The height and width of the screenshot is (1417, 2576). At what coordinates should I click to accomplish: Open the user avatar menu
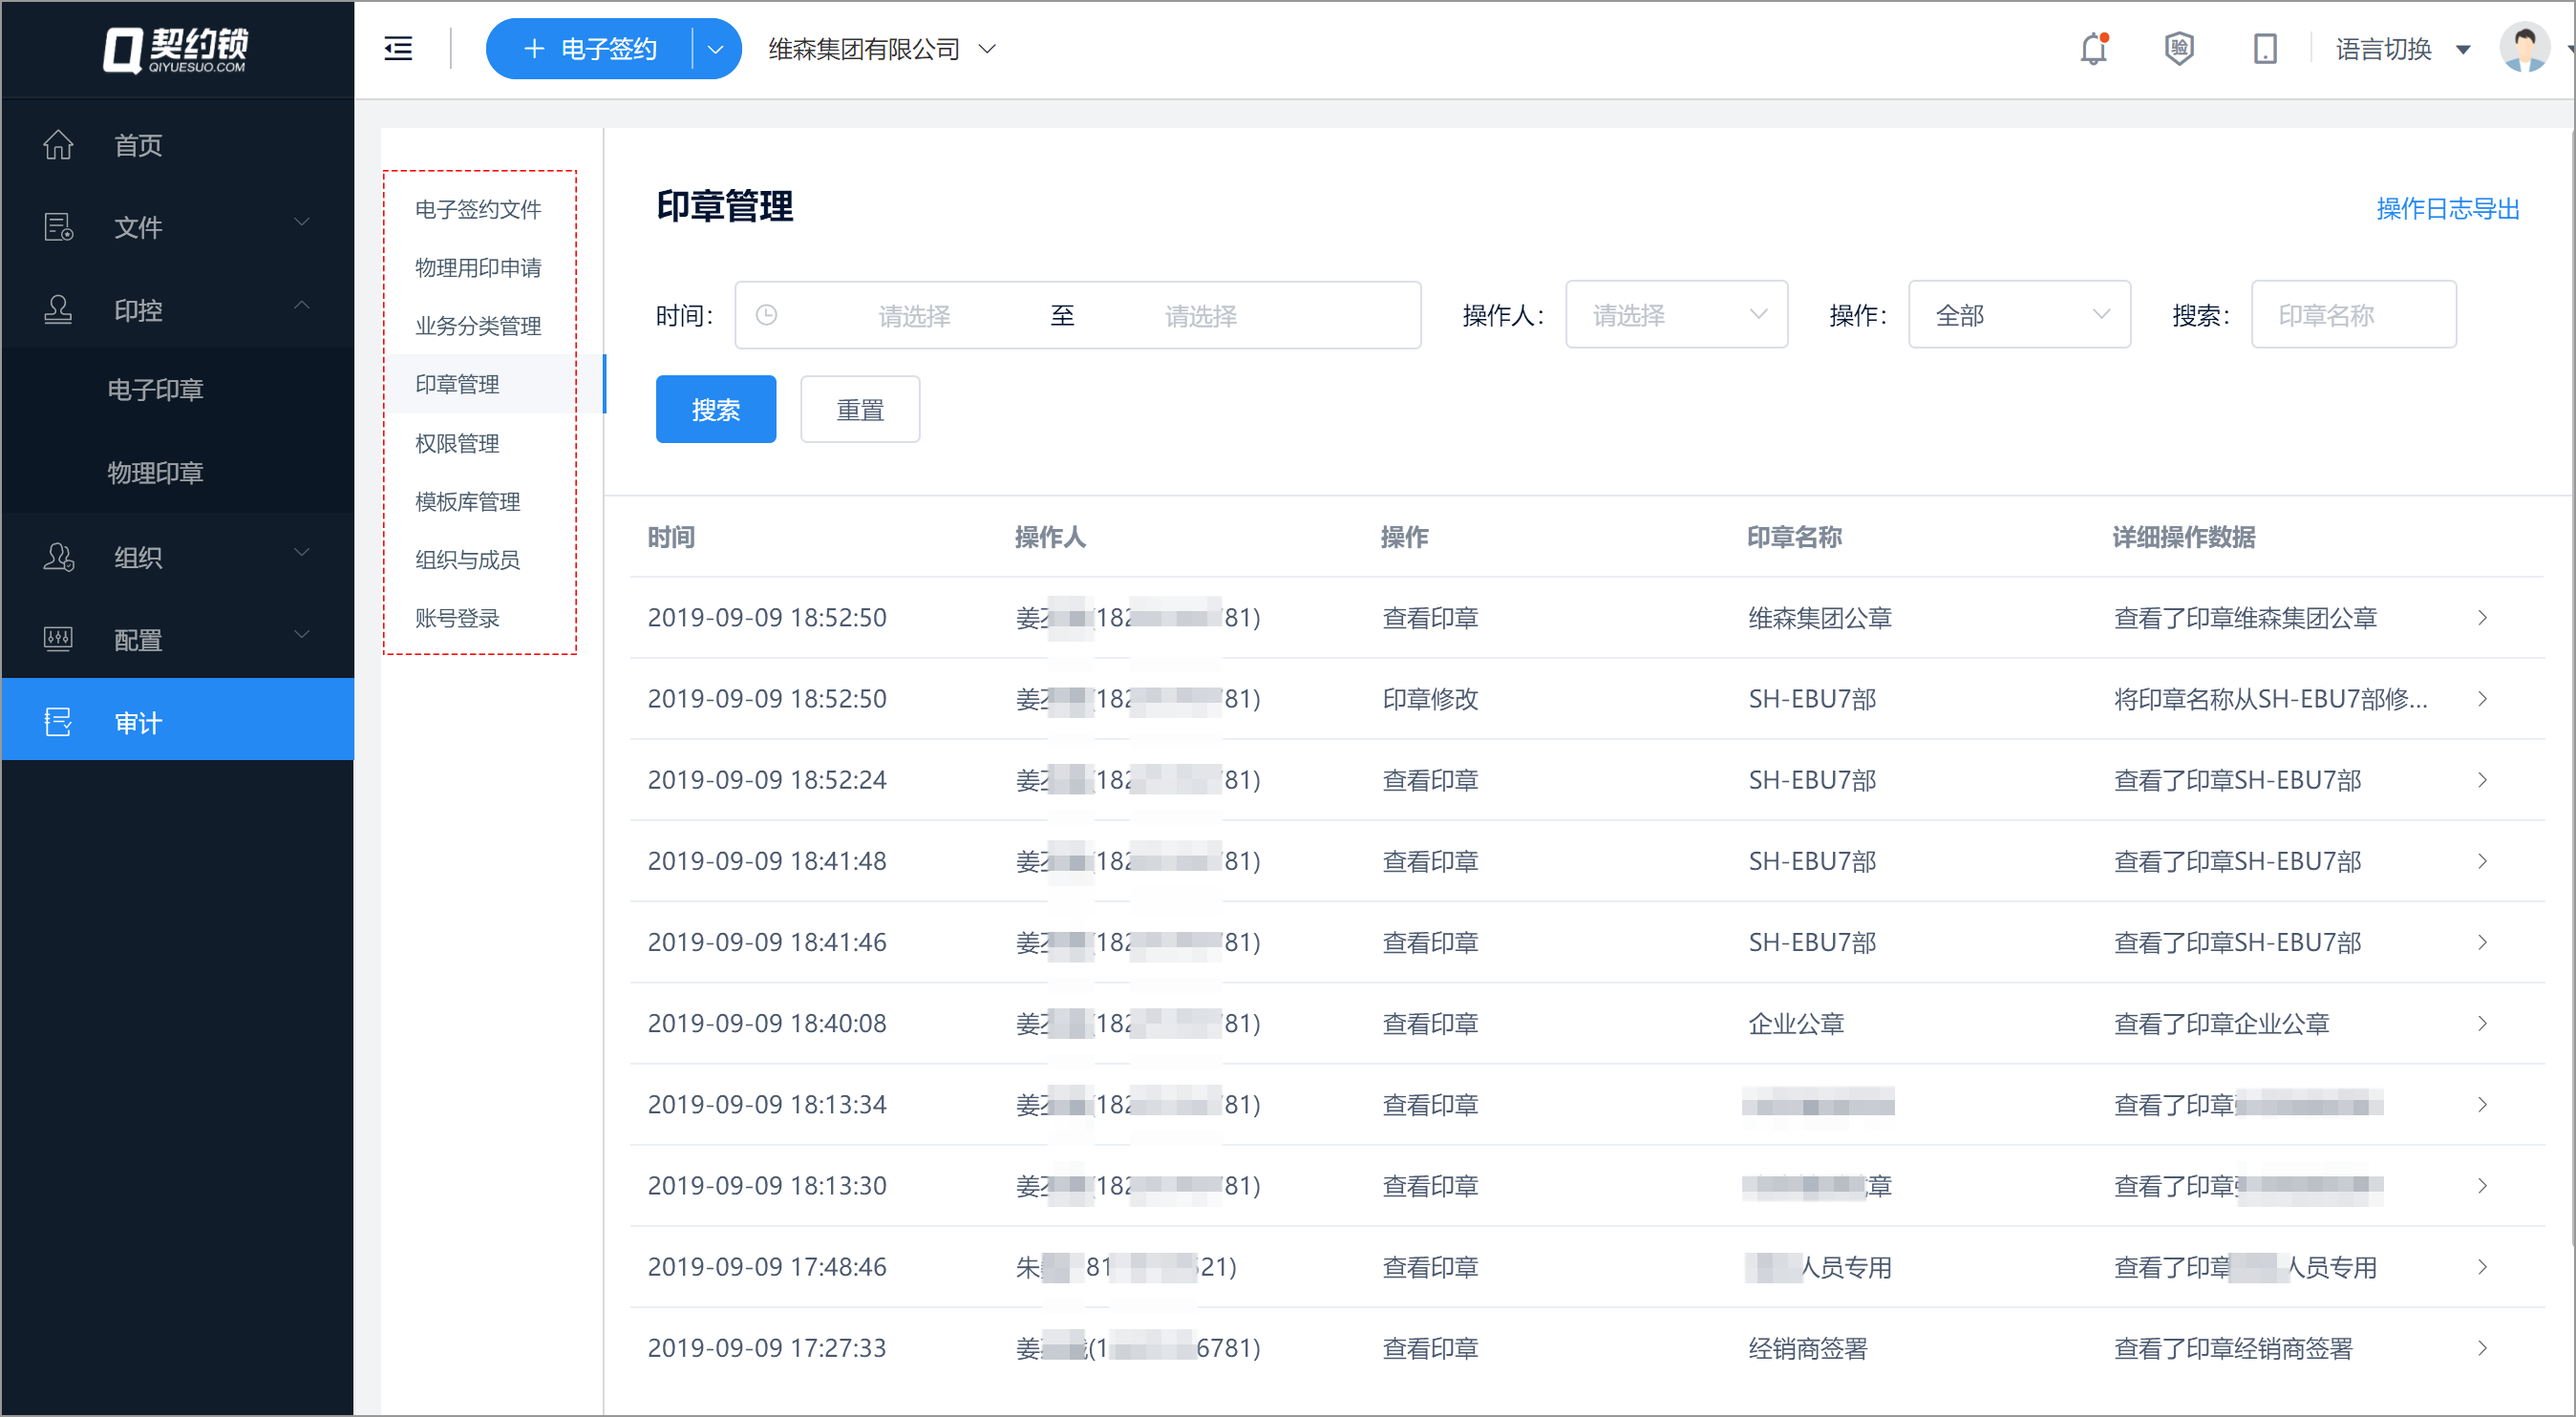coord(2524,48)
